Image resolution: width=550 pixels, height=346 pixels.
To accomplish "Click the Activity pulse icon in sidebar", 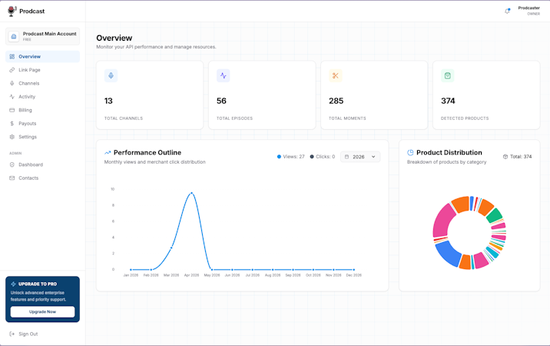I will tap(12, 97).
